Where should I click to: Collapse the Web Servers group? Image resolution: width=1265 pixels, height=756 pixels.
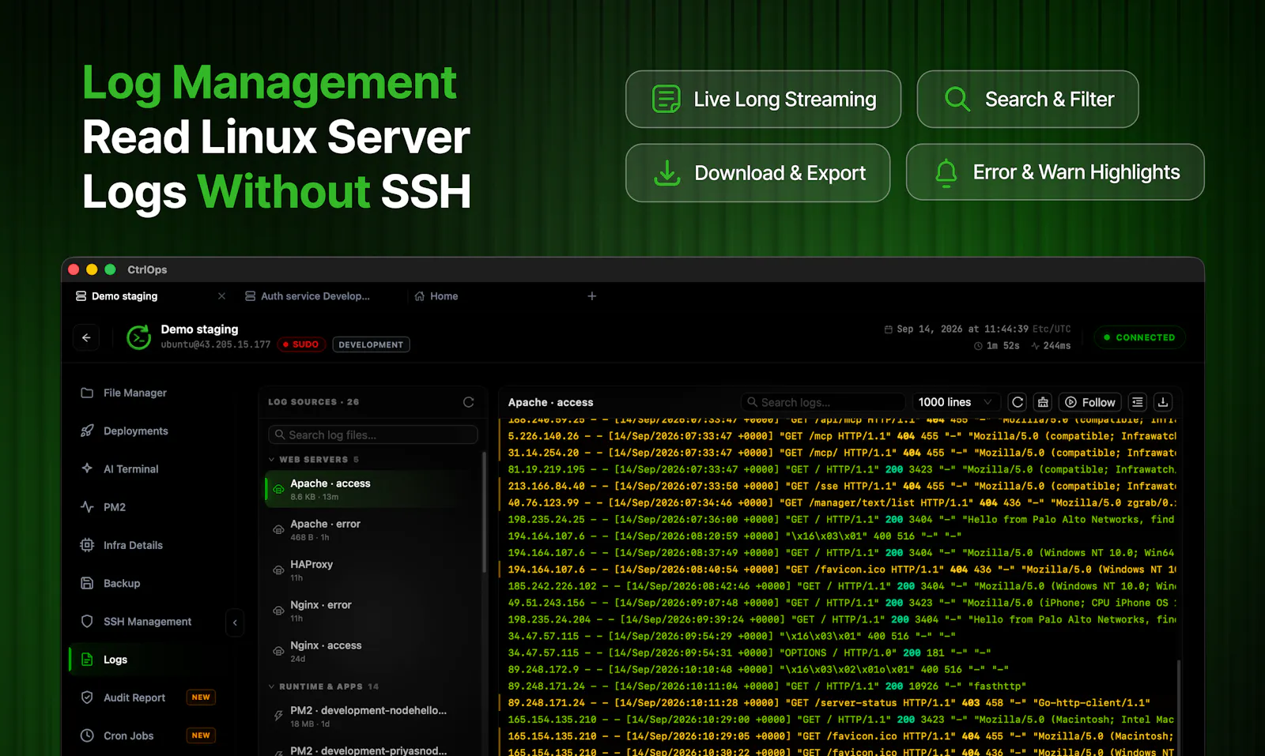pos(313,459)
